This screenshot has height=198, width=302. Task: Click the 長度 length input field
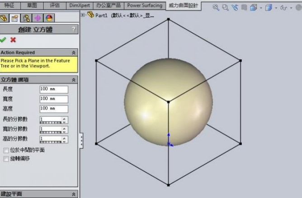(x=54, y=89)
